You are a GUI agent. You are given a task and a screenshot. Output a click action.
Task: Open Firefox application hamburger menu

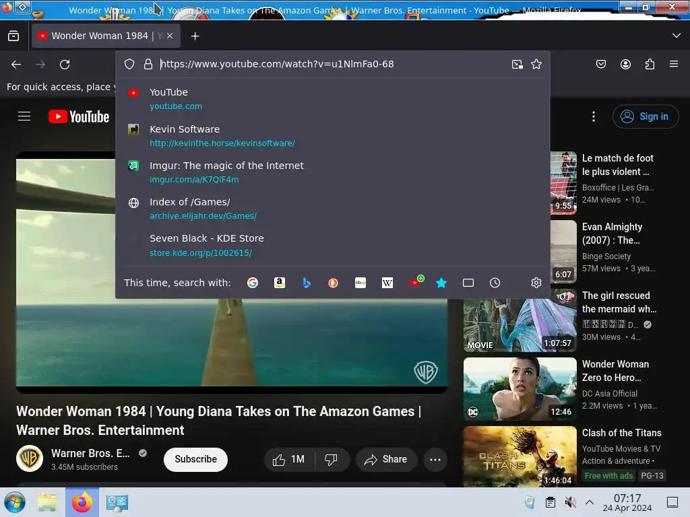click(674, 64)
